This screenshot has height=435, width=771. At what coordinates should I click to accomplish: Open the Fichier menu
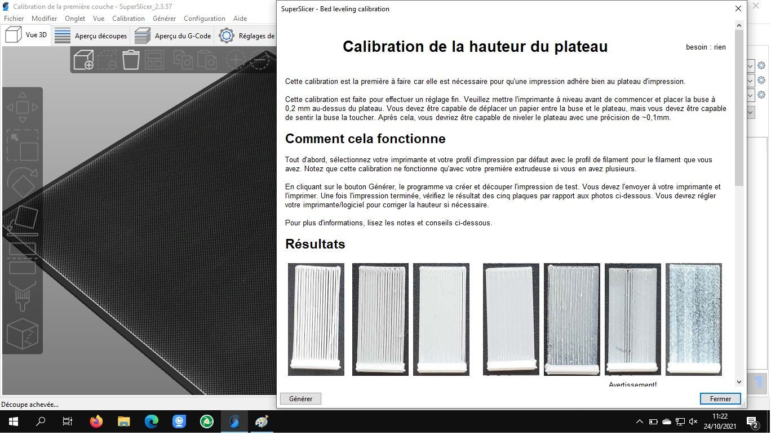click(x=14, y=19)
